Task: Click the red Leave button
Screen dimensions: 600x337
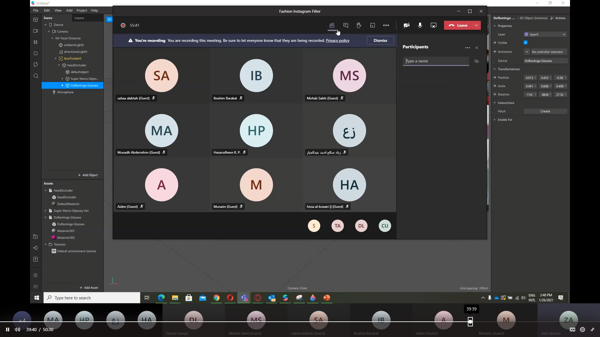Action: tap(458, 25)
